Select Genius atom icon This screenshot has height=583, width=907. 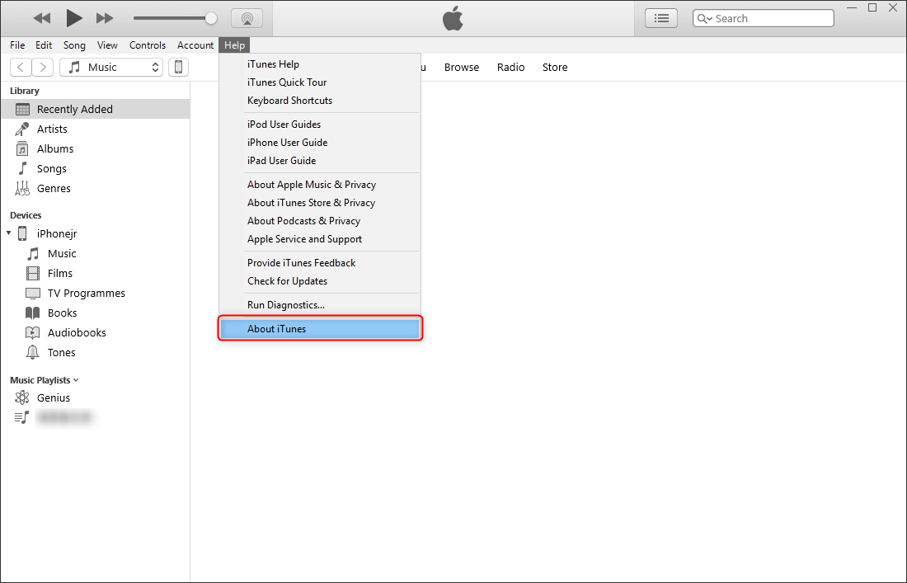pos(22,397)
